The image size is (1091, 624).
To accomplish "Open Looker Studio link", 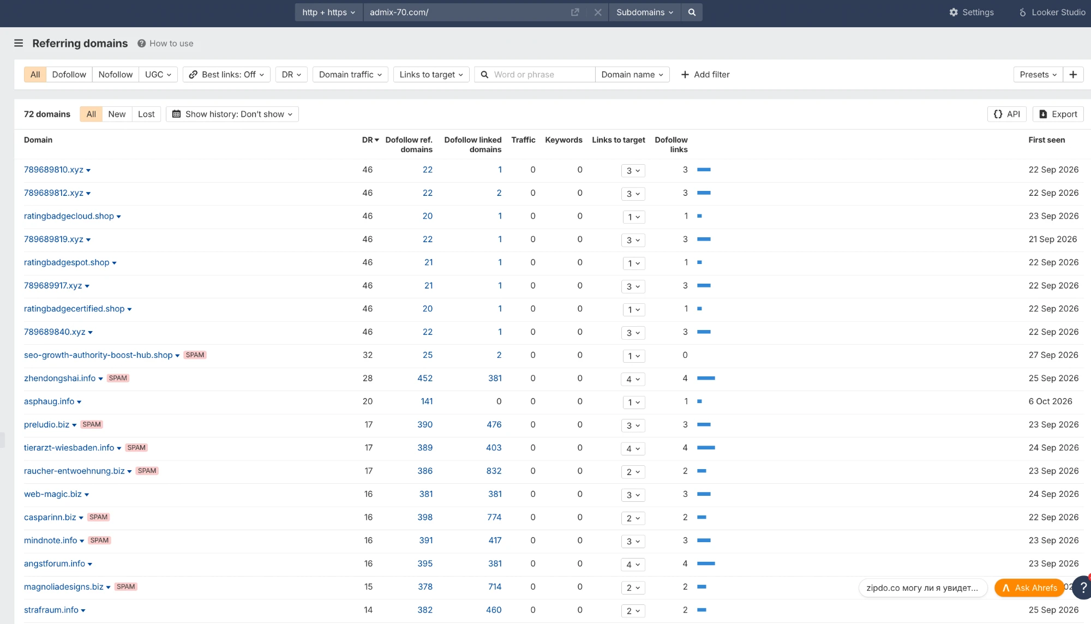I will click(x=1052, y=12).
